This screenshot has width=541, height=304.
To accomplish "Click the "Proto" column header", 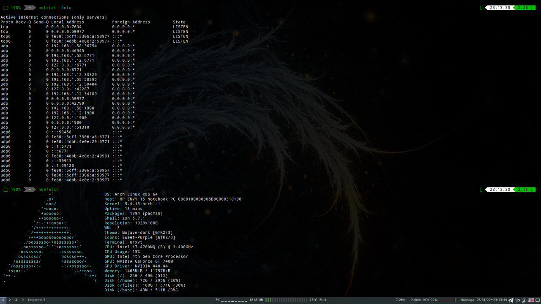I will point(7,22).
